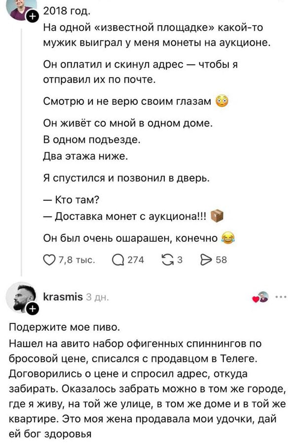This screenshot has width=296, height=445.
Task: Tap the package emoji after 'аукциона!!!'
Action: pos(217,216)
